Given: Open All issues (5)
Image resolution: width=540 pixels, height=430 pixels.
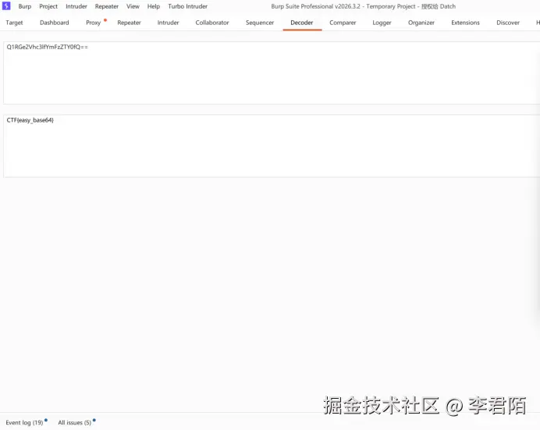Looking at the screenshot, I should pyautogui.click(x=75, y=422).
